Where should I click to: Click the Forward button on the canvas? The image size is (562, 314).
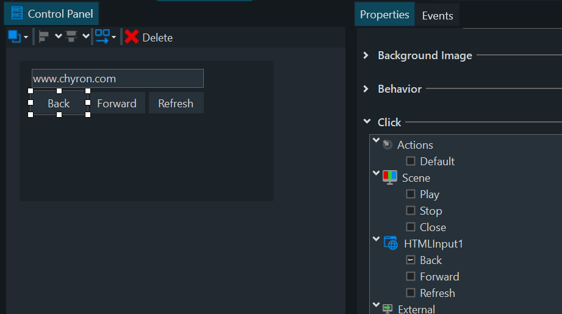point(117,104)
